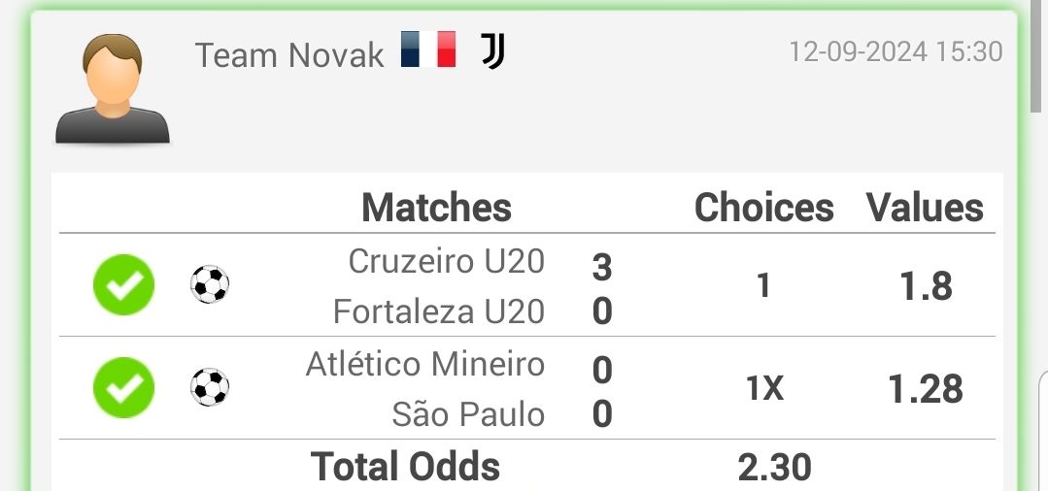Image resolution: width=1048 pixels, height=491 pixels.
Task: Click soccer ball icon beside Cruzeiro U20
Action: click(x=210, y=284)
